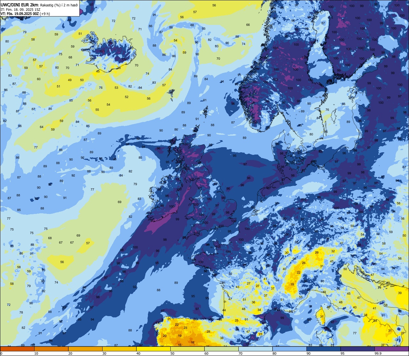Click the map value "53" south of Iceland
Viewport: 409px width, 356px height.
tap(116, 88)
